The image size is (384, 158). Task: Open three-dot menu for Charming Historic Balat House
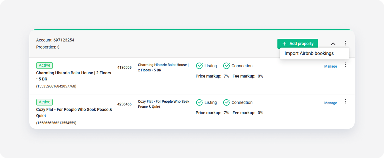[x=345, y=65]
